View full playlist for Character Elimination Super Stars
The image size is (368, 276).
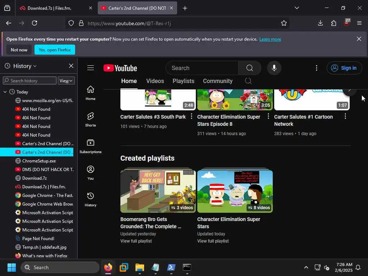tap(213, 241)
